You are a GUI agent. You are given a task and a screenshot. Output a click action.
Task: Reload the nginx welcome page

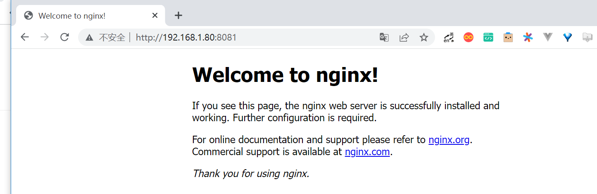pyautogui.click(x=64, y=37)
